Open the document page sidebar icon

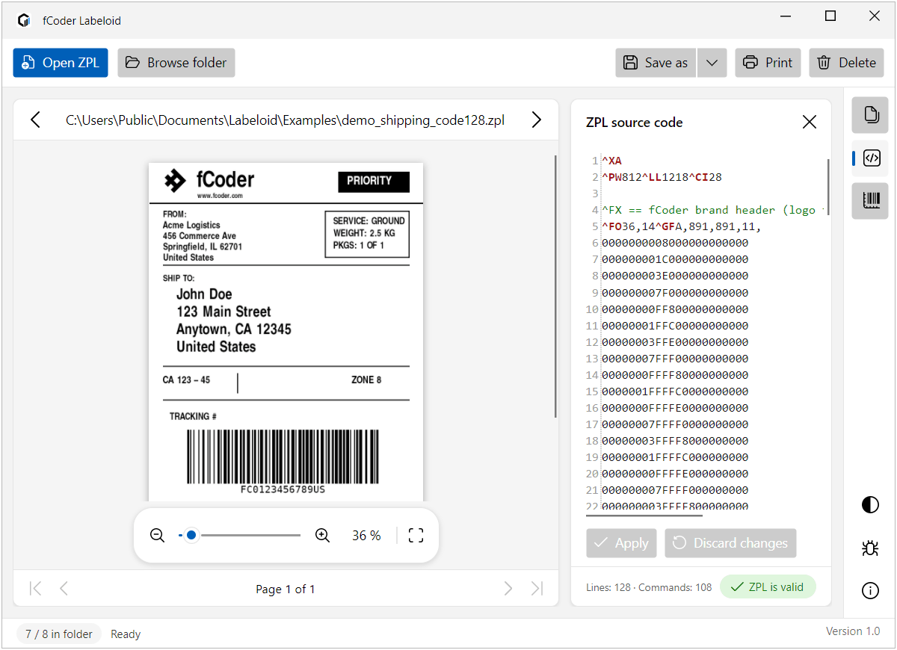click(x=870, y=115)
